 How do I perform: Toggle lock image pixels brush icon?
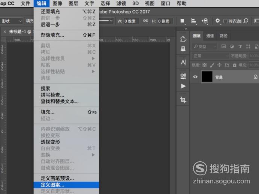click(212, 65)
